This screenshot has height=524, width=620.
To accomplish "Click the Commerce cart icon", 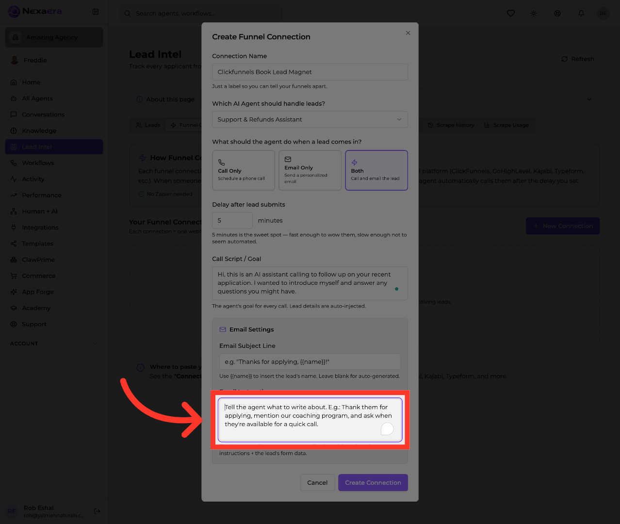I will coord(14,276).
